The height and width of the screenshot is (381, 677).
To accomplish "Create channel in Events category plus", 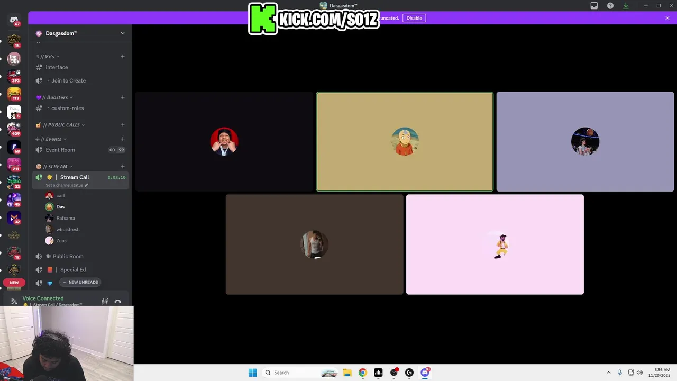I will tap(123, 139).
